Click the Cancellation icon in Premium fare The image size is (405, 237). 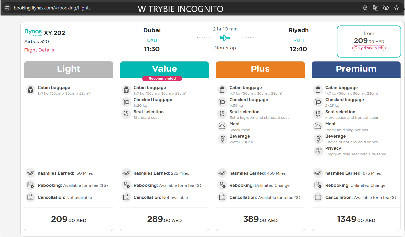(318, 197)
